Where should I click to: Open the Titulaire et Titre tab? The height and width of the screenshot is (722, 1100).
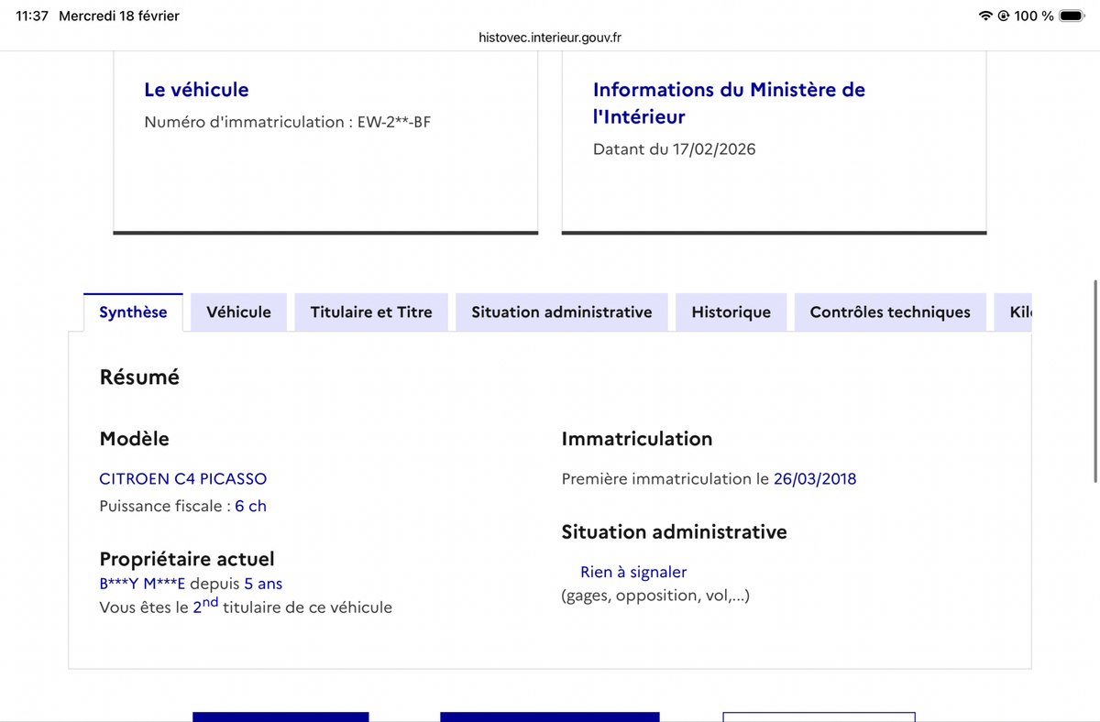371,312
